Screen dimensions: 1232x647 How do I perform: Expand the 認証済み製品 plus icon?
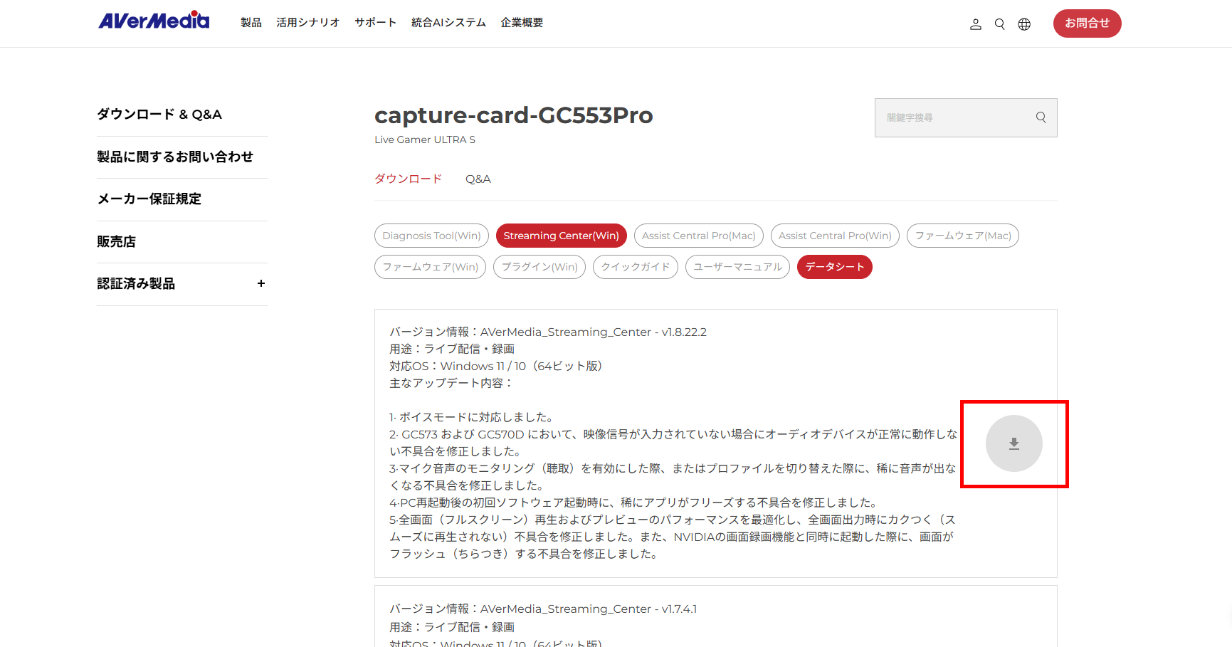(x=261, y=283)
